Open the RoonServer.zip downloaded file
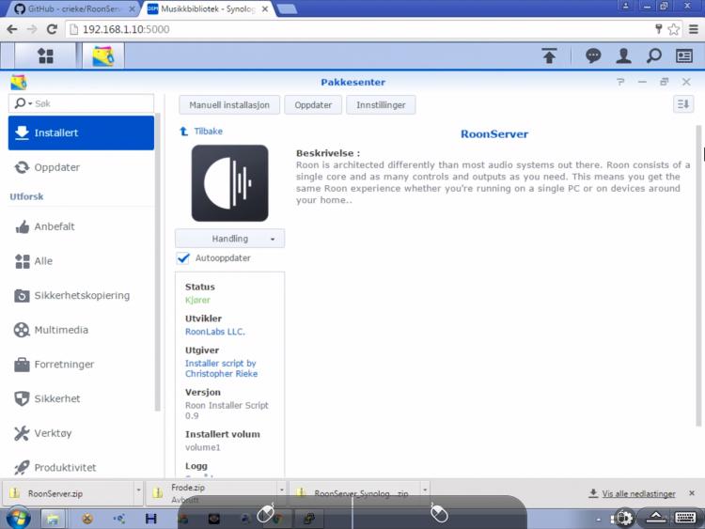 click(68, 493)
